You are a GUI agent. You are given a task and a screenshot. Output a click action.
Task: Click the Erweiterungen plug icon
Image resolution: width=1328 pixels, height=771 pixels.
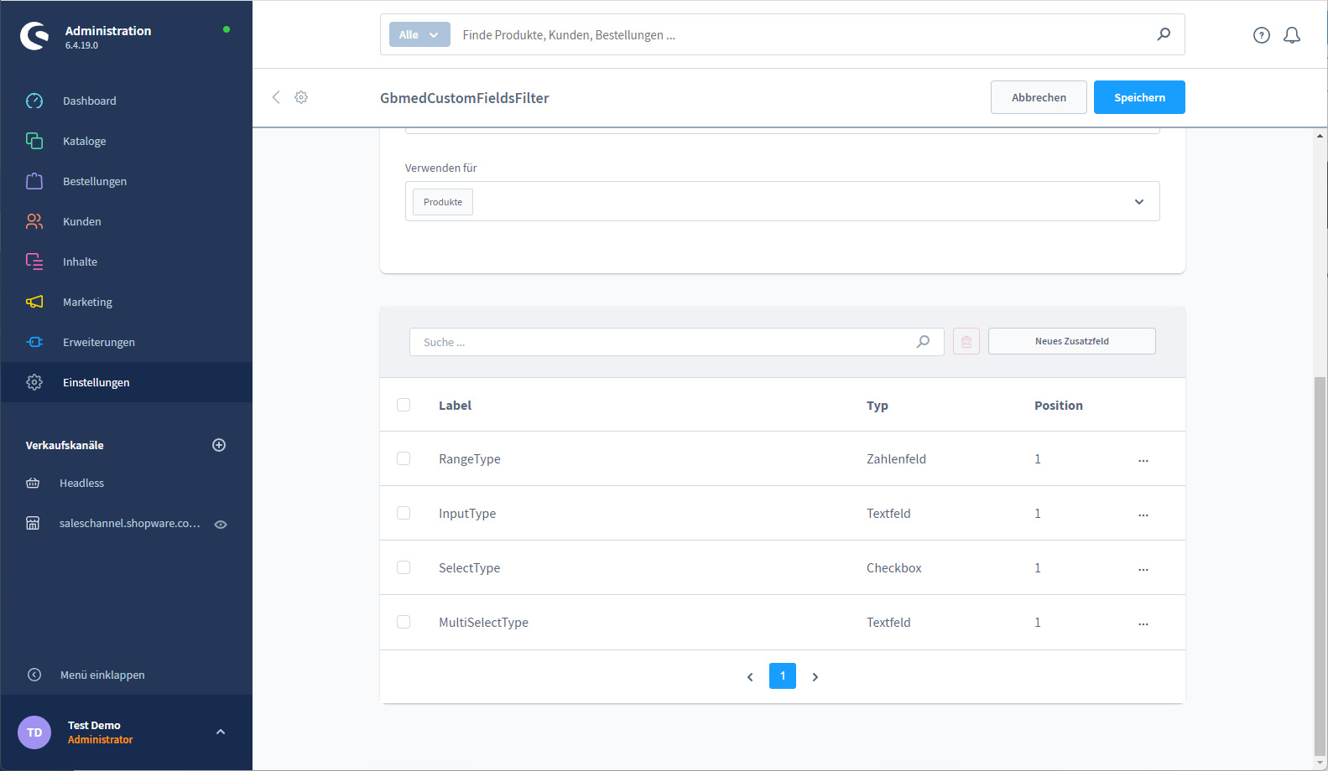pyautogui.click(x=34, y=342)
